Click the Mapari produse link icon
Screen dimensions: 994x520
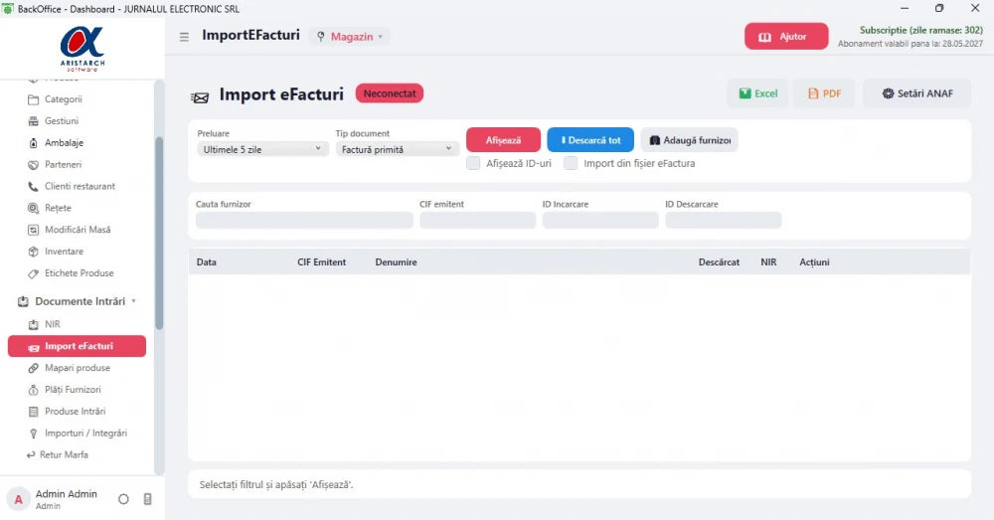click(33, 368)
